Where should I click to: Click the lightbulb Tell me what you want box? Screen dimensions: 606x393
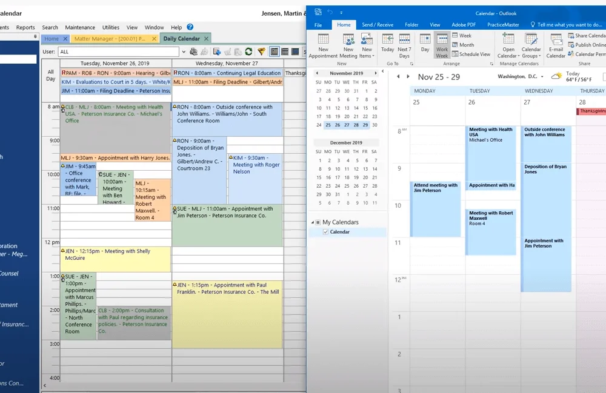tap(566, 25)
